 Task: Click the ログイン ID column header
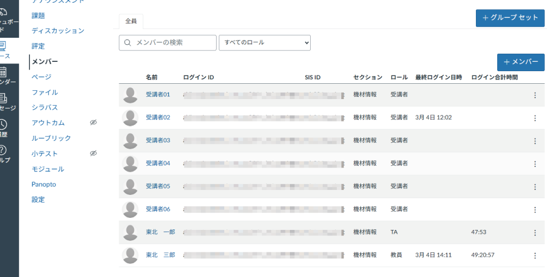pyautogui.click(x=199, y=77)
